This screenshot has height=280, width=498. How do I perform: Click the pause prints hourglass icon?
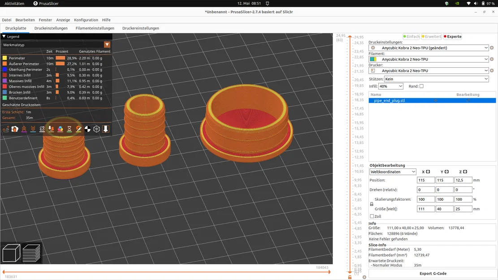click(x=69, y=129)
